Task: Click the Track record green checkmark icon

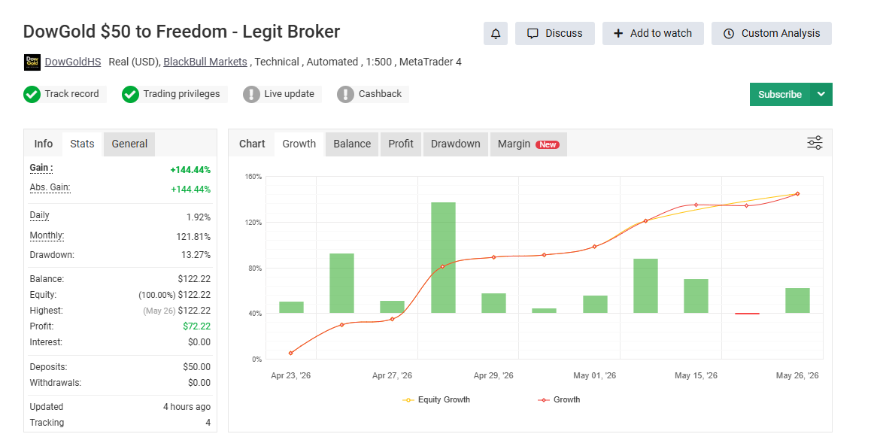Action: pos(32,94)
